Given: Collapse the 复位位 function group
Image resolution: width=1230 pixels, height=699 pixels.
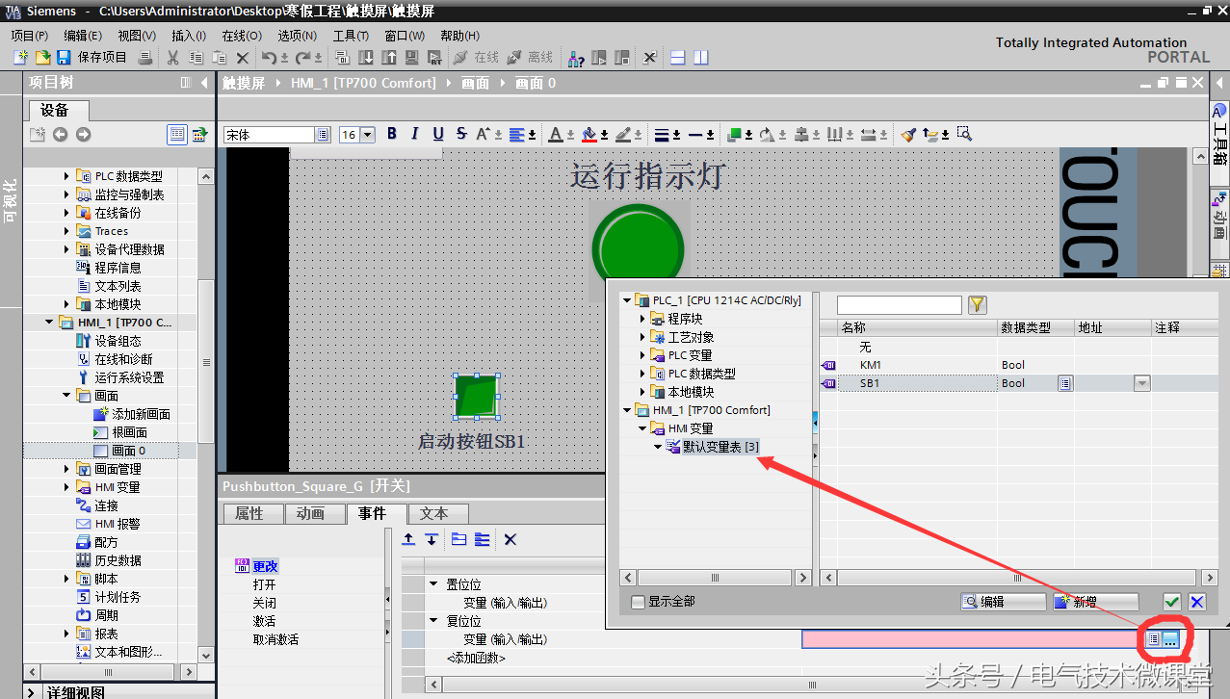Looking at the screenshot, I should [433, 621].
